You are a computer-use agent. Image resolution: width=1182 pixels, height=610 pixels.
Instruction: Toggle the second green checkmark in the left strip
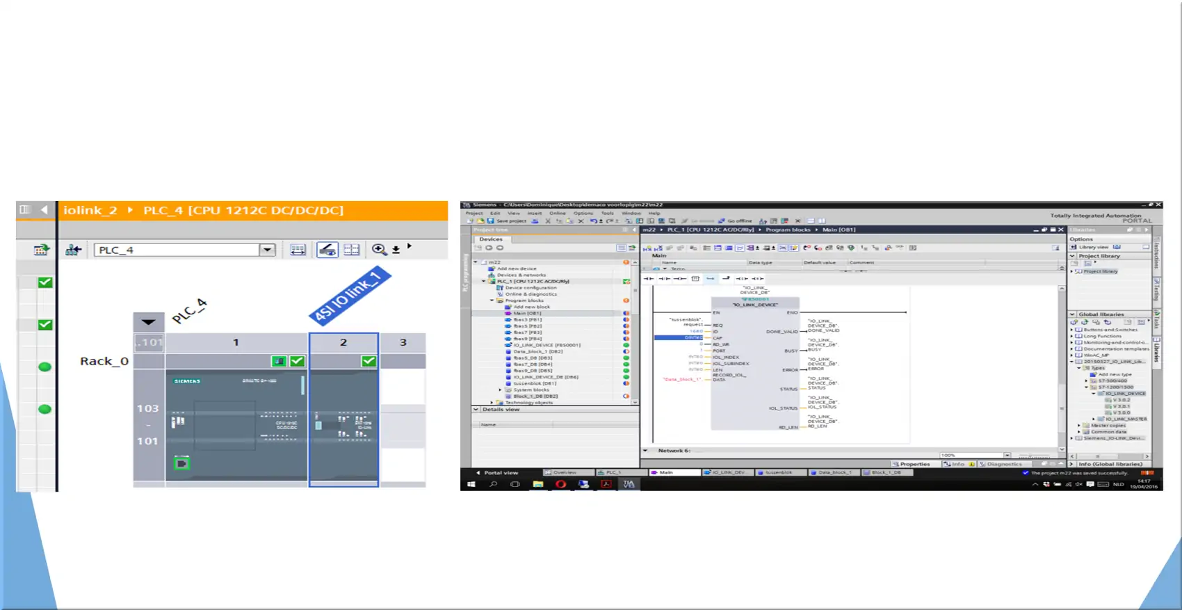pos(45,325)
